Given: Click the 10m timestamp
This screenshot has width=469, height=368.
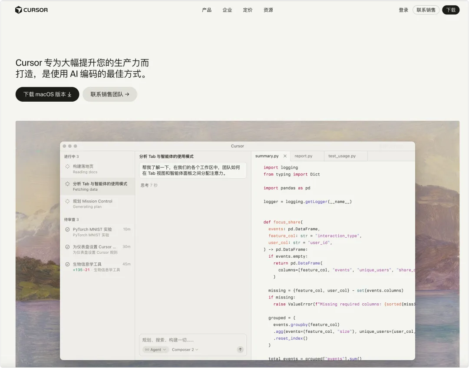Looking at the screenshot, I should pos(127,229).
